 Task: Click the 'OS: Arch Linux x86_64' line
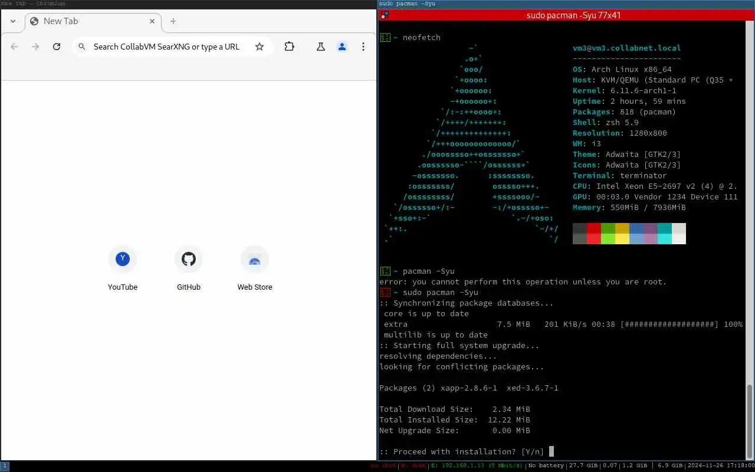(622, 70)
